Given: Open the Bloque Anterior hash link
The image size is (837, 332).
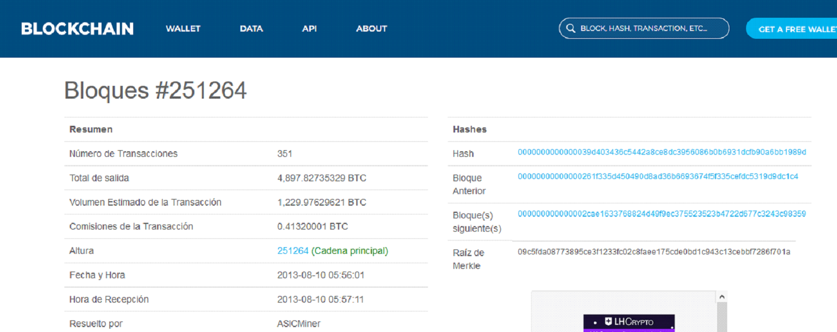Looking at the screenshot, I should [657, 177].
